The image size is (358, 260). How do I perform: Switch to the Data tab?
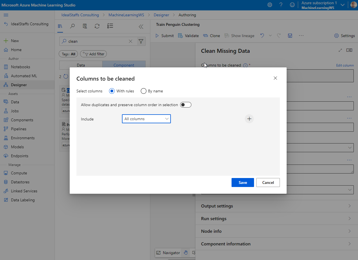coord(81,65)
